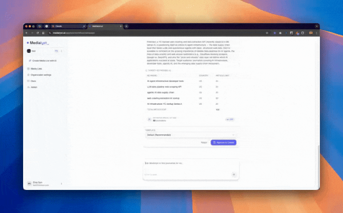Click the Media Lists sidebar icon

click(x=28, y=69)
